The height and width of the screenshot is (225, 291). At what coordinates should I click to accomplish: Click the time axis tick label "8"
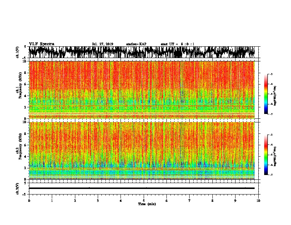click(212, 201)
